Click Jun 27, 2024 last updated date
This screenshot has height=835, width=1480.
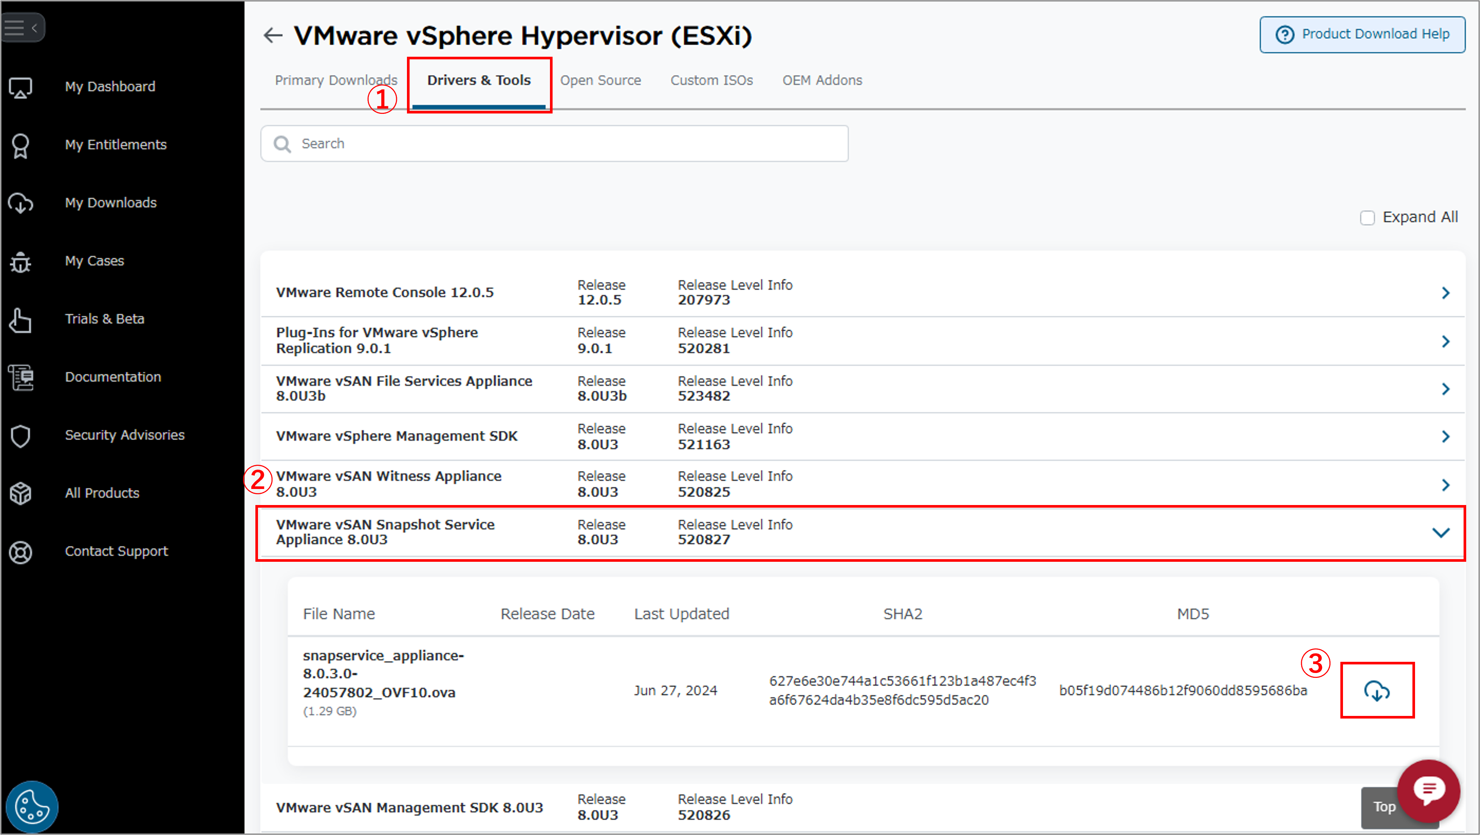pyautogui.click(x=676, y=690)
